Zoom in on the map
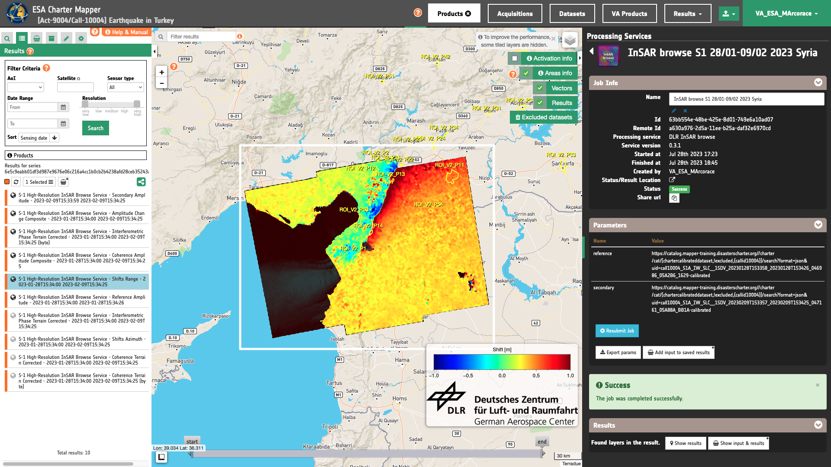 click(161, 72)
